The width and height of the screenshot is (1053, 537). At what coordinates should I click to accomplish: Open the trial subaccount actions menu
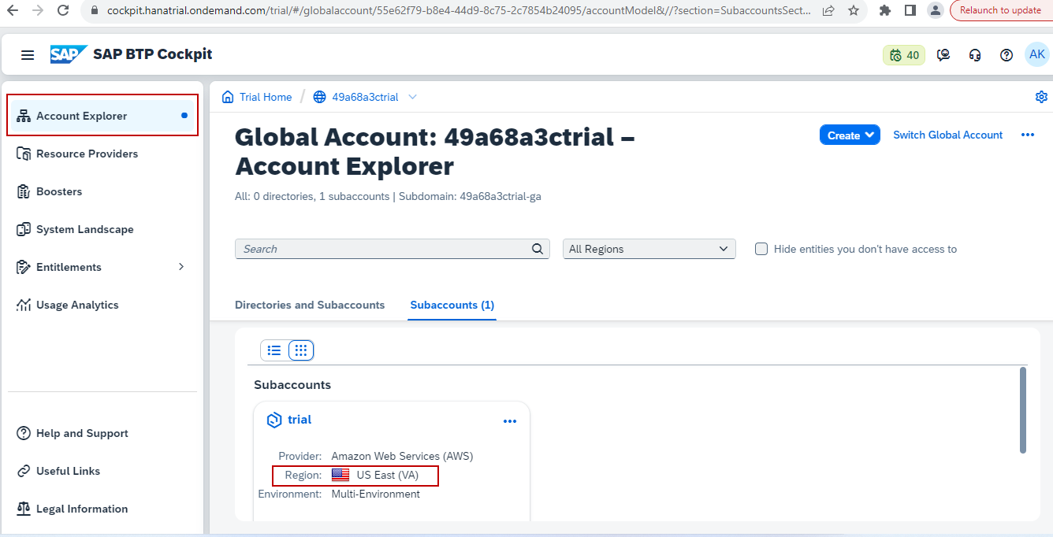[x=510, y=421]
